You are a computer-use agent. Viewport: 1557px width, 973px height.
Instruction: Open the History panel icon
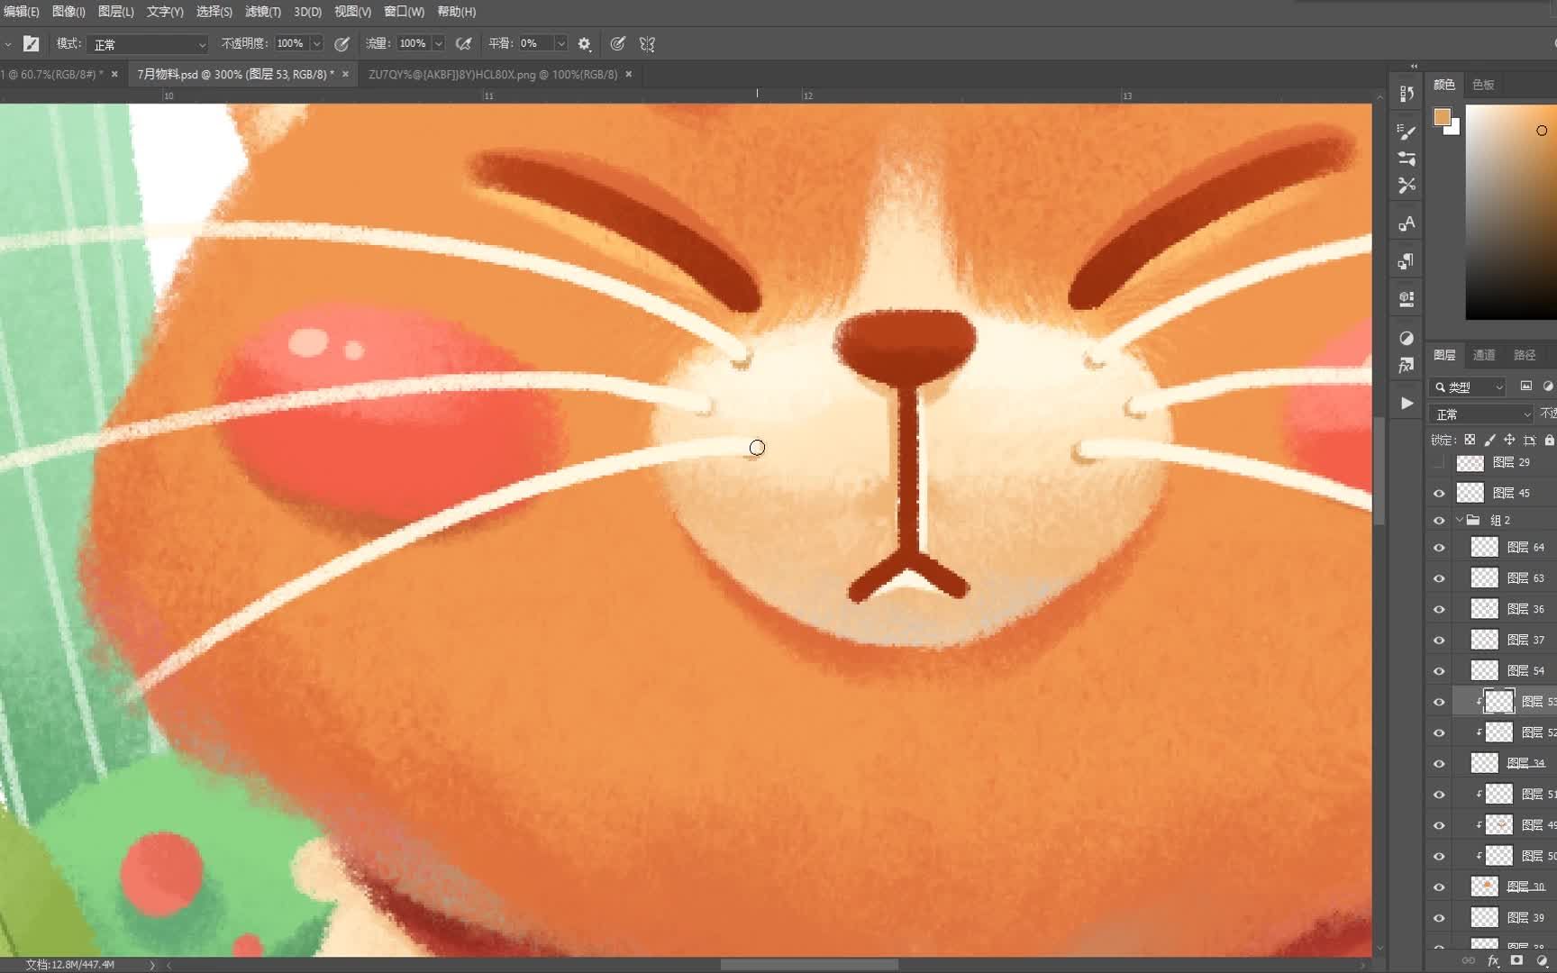[x=1407, y=94]
